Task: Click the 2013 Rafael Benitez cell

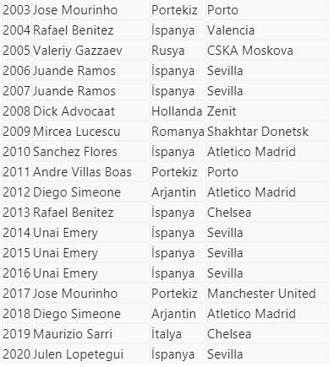Action: [58, 213]
